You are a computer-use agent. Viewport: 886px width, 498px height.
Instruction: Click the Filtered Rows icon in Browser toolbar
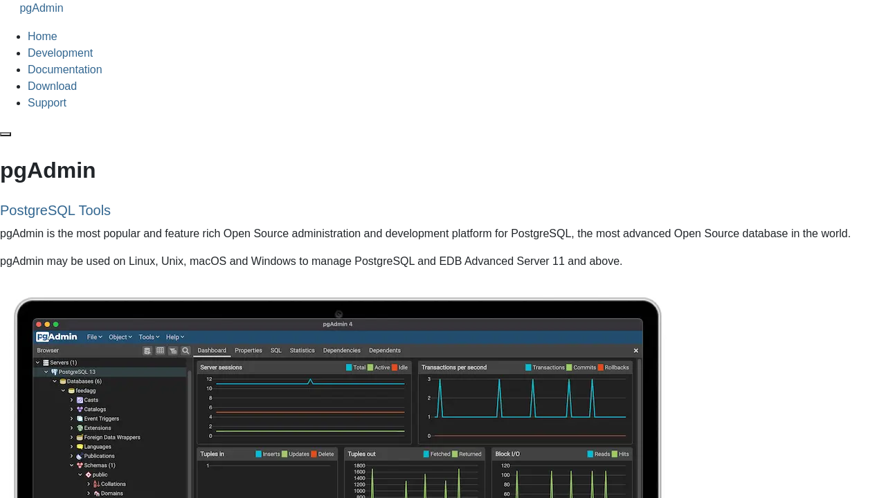(173, 351)
